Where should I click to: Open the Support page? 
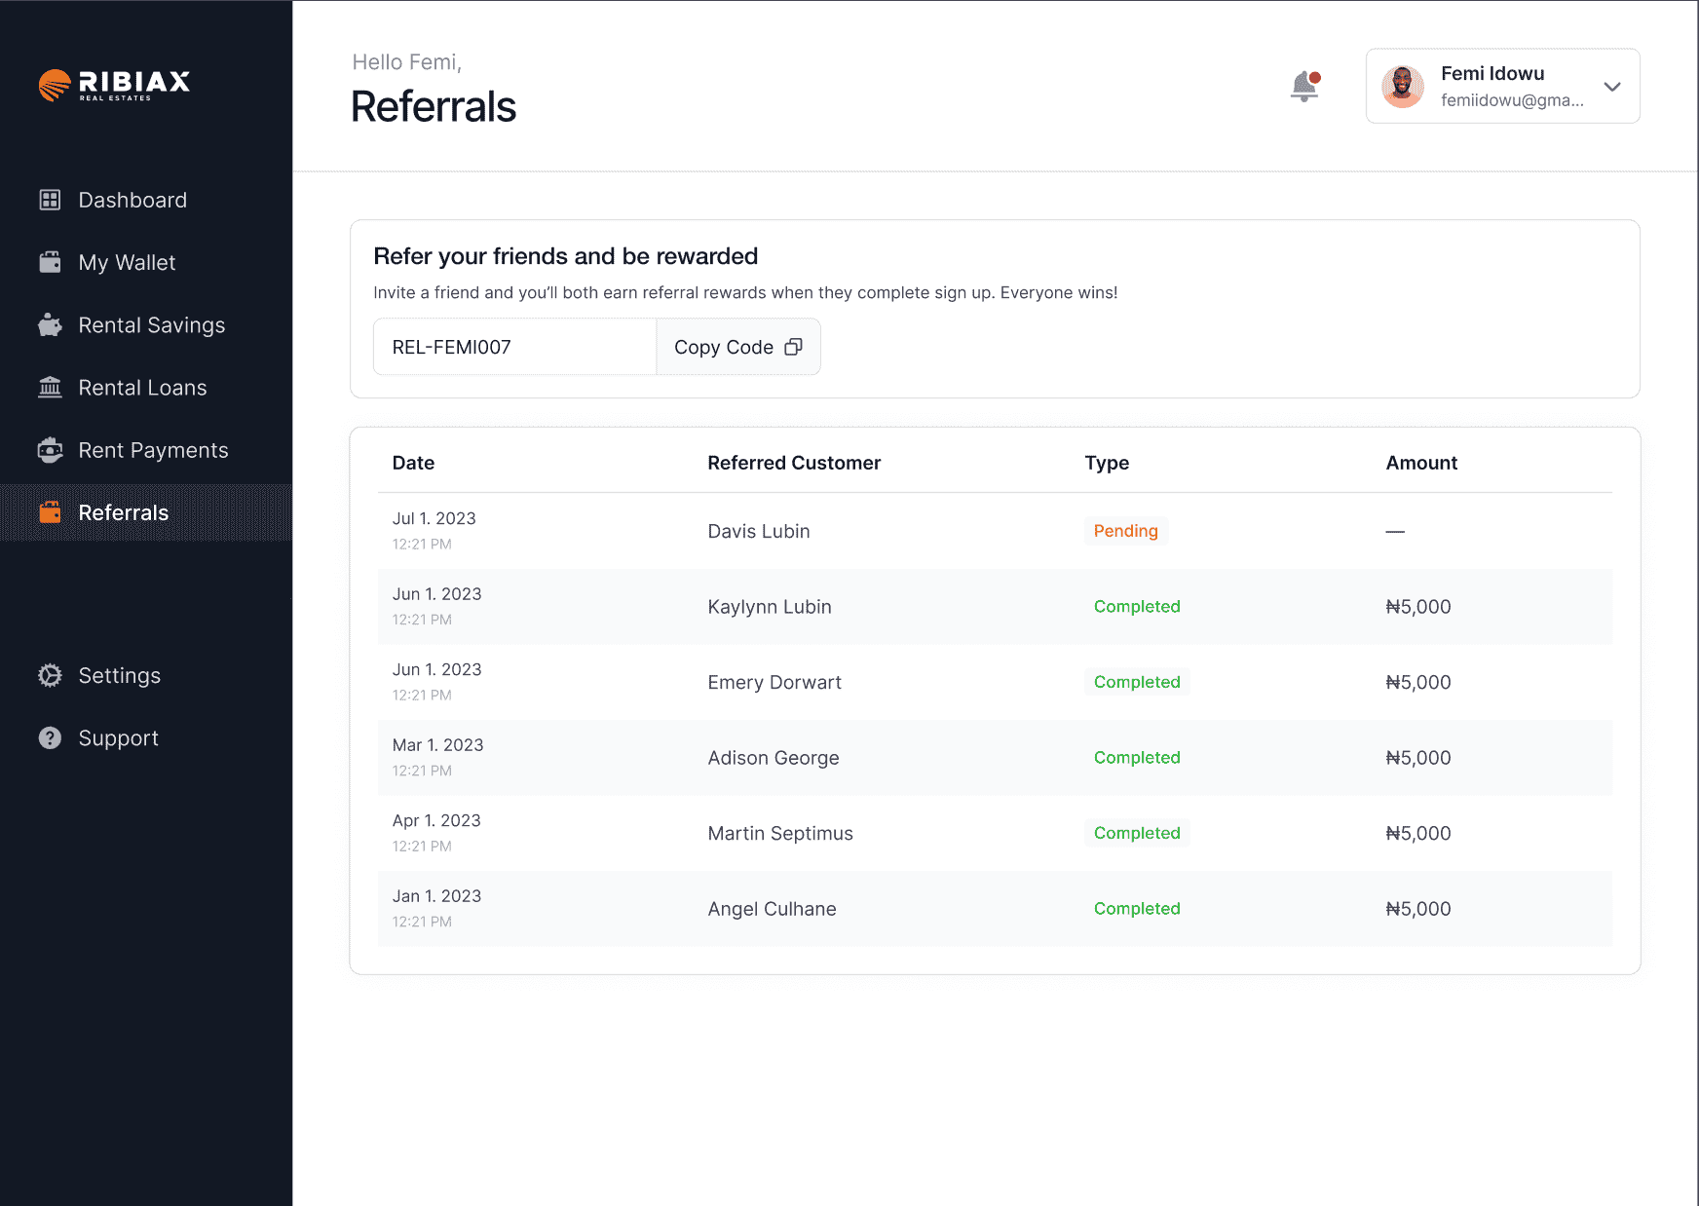click(x=146, y=738)
